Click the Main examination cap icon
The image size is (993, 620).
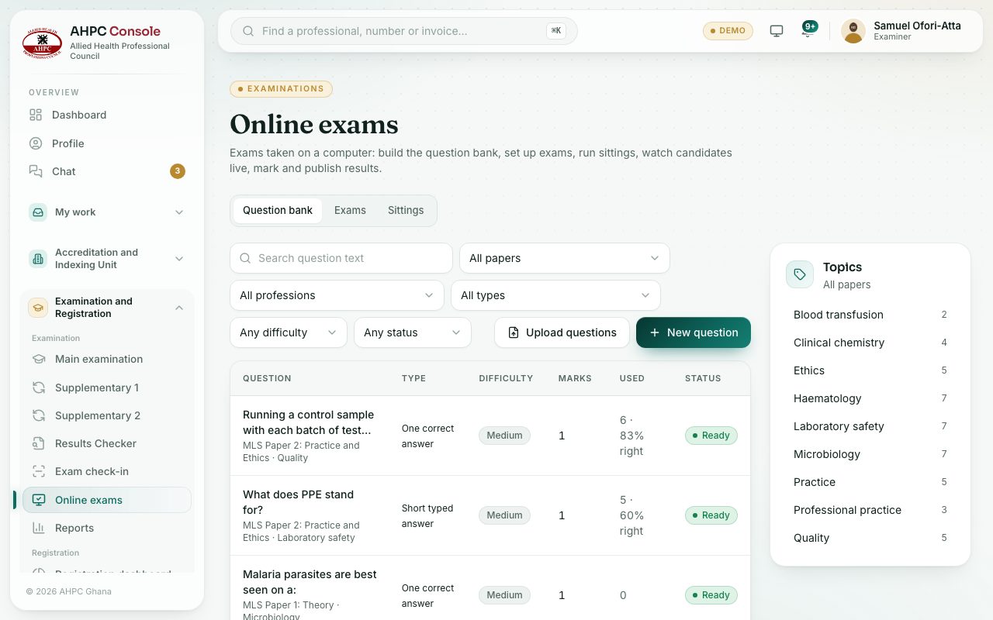point(39,359)
